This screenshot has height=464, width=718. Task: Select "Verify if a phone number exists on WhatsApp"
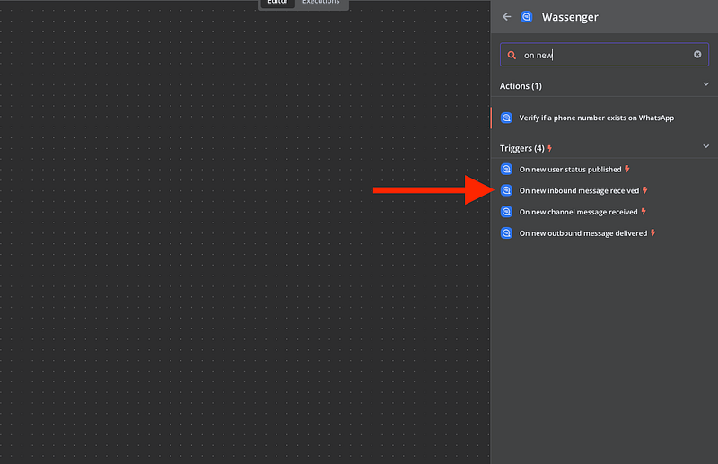[x=596, y=118]
